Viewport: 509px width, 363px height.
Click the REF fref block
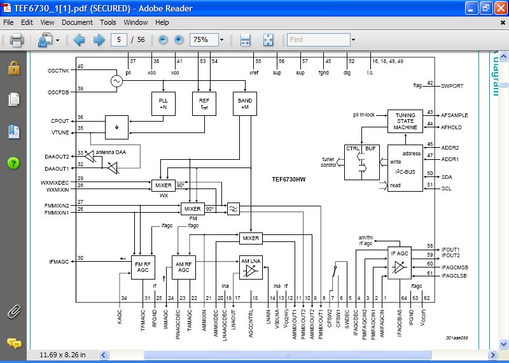click(x=204, y=104)
